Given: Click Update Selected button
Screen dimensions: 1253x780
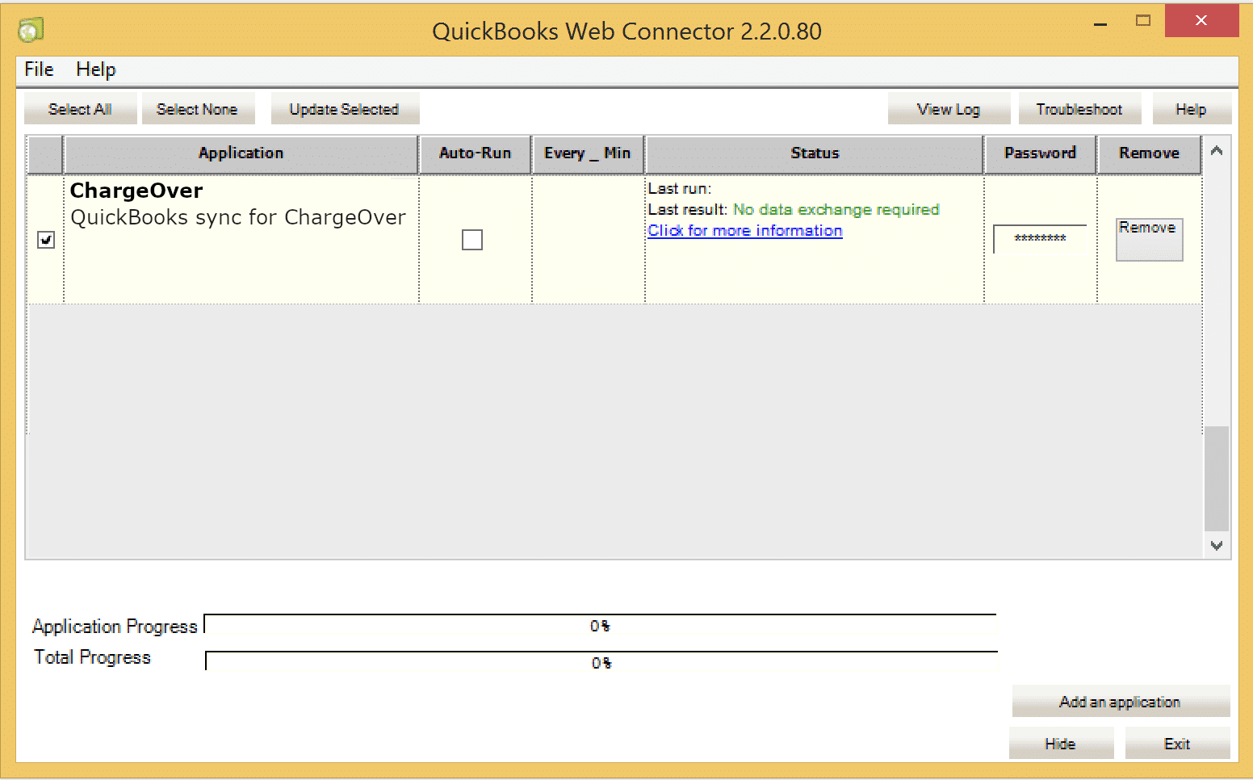Looking at the screenshot, I should click(x=345, y=109).
